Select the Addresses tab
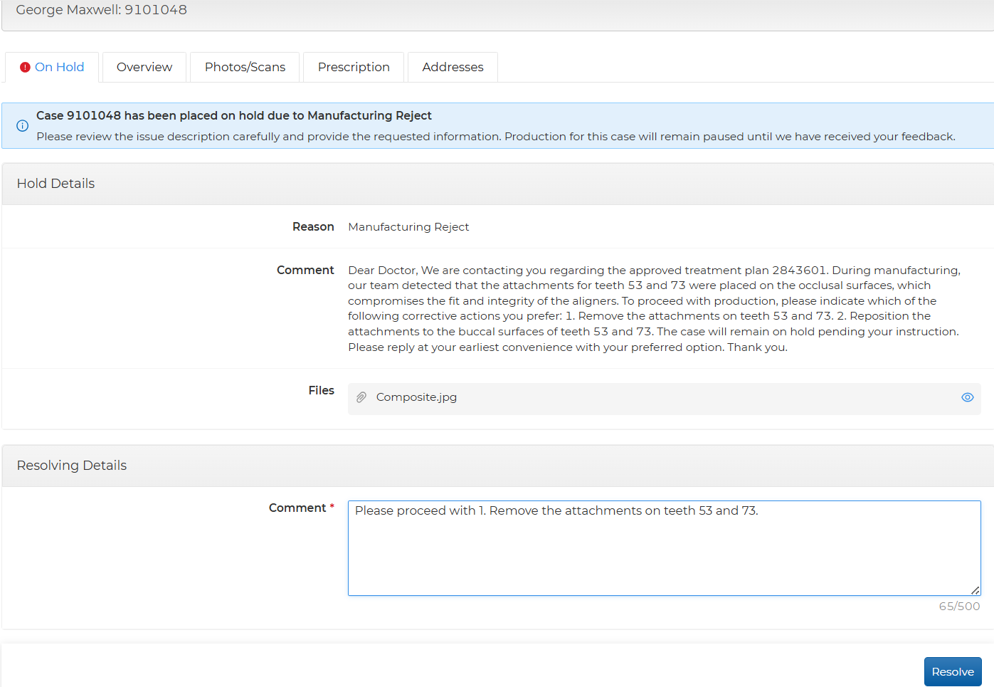 tap(453, 67)
